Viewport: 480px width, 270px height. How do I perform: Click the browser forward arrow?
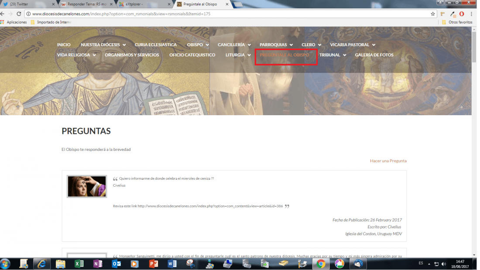click(x=10, y=14)
